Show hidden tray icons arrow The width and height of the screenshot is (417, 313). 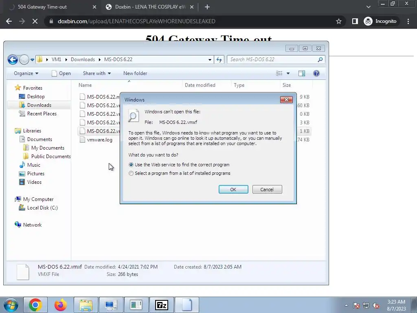tap(346, 305)
